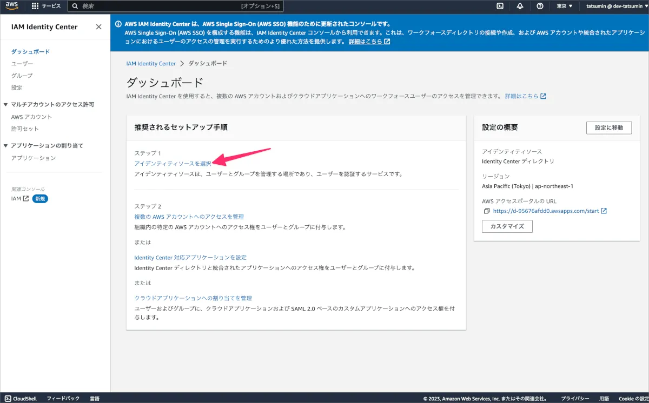Screen dimensions: 649x403
Task: Click the help question mark icon
Action: coord(540,6)
